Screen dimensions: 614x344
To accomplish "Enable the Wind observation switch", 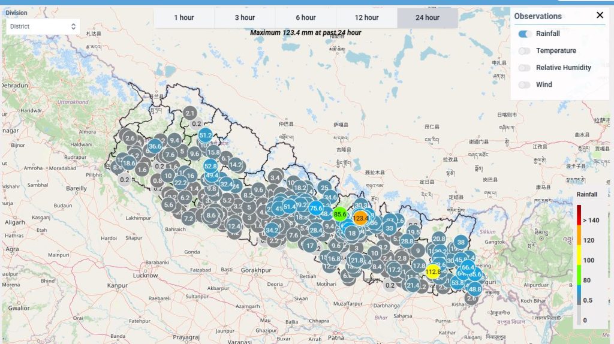I will tap(525, 85).
